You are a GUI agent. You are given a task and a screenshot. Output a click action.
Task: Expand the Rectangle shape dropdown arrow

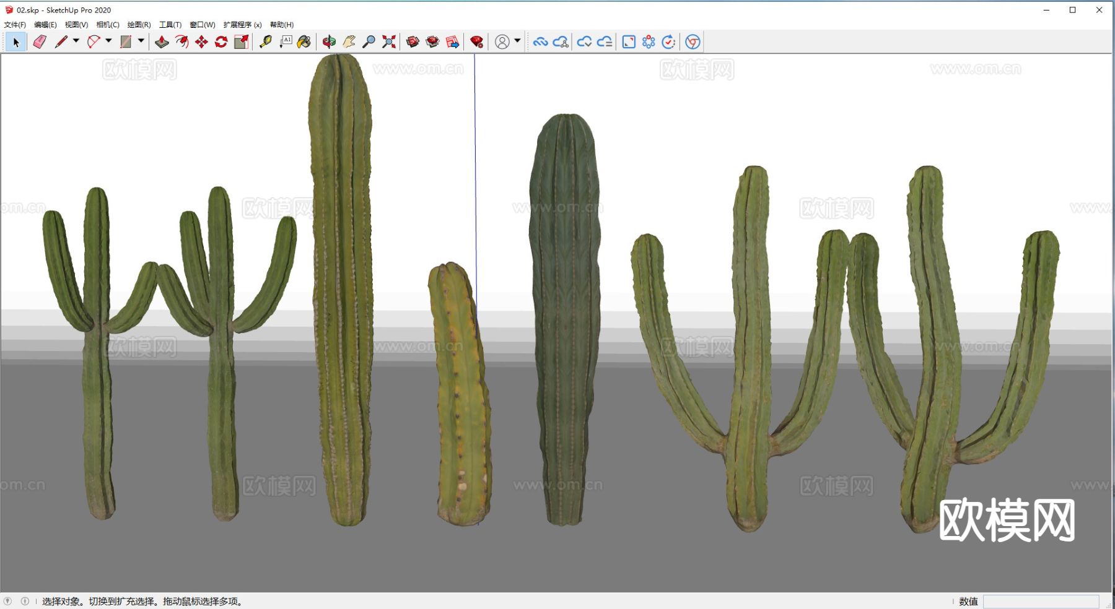click(141, 41)
